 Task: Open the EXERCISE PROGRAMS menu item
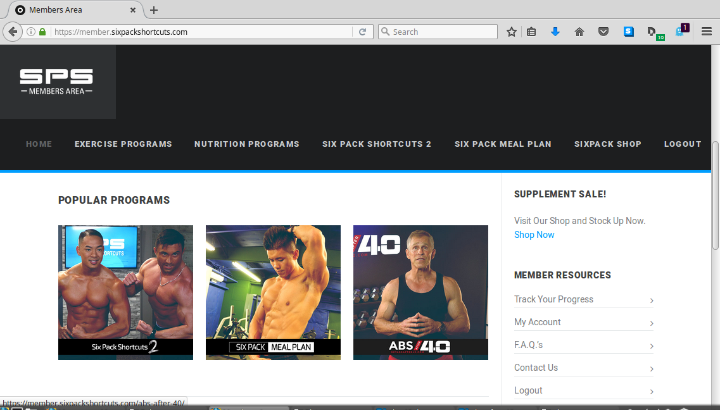coord(123,144)
